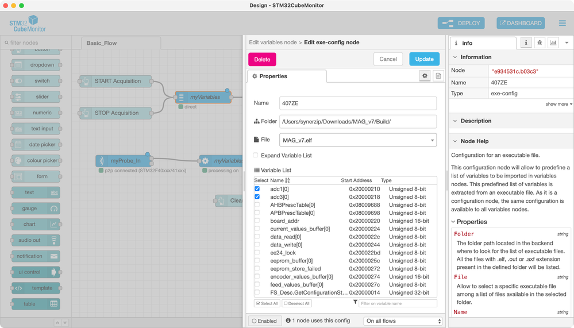Switch sidebar to debug messages bug icon
This screenshot has height=328, width=574.
tap(540, 43)
